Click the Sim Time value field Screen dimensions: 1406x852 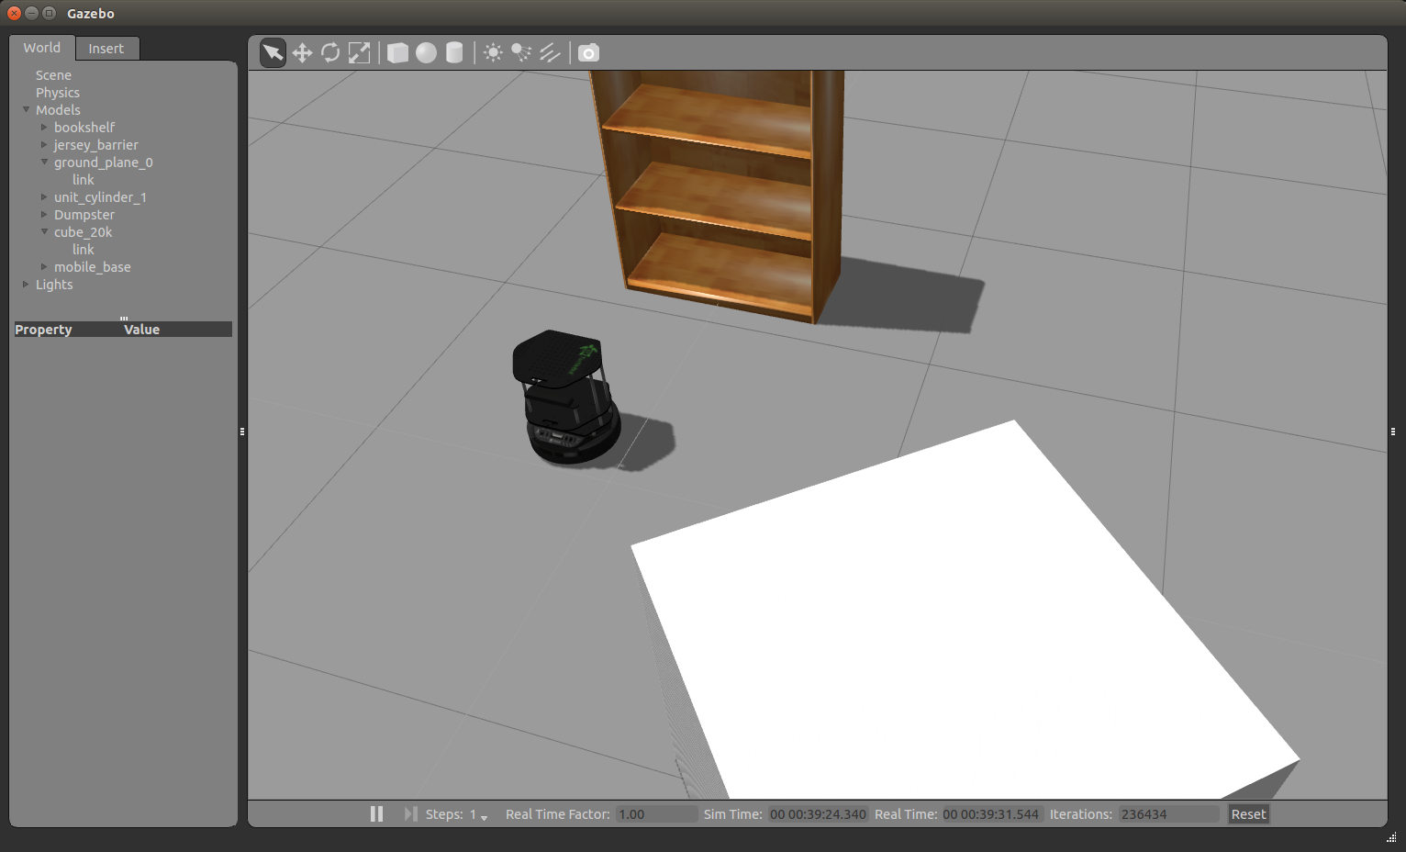point(818,814)
